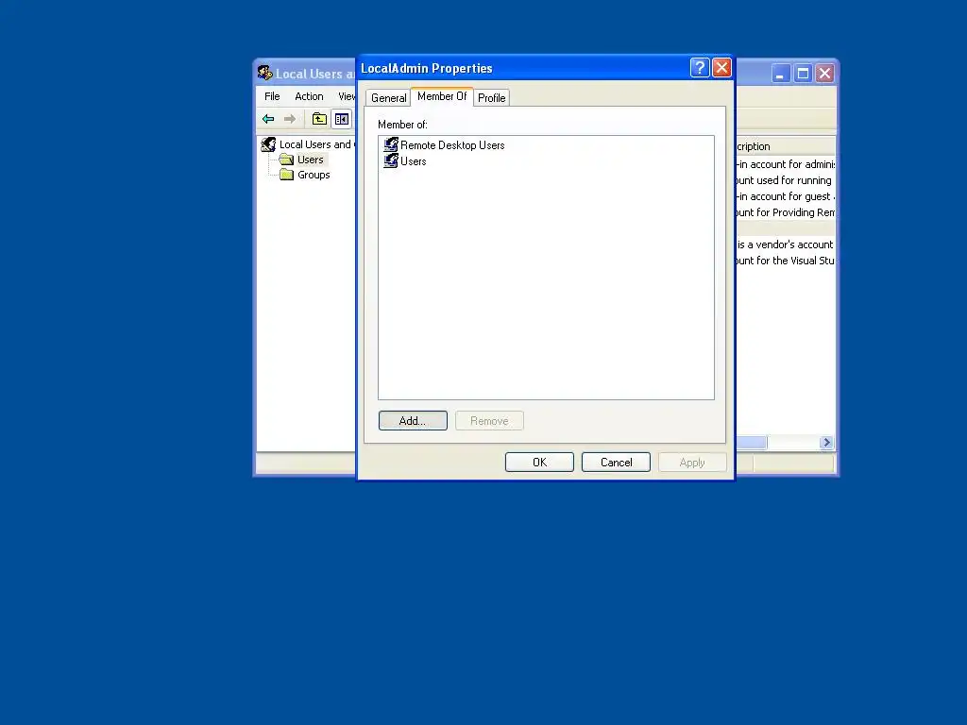967x725 pixels.
Task: Click the Groups folder icon in the tree
Action: point(286,175)
